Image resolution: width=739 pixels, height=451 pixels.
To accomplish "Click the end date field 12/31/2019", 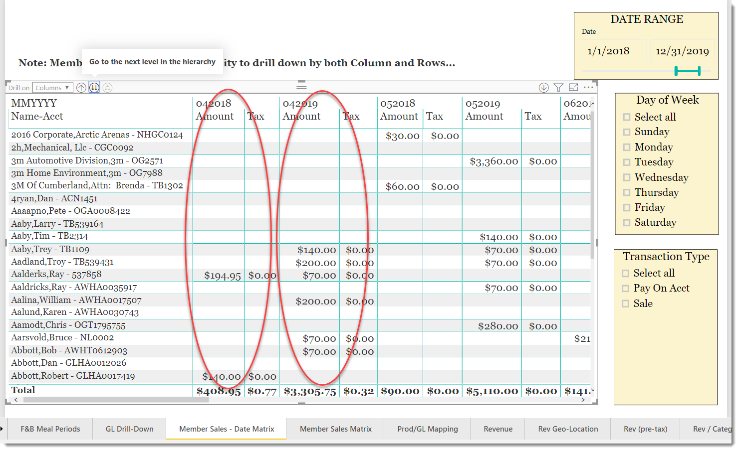I will [x=682, y=51].
